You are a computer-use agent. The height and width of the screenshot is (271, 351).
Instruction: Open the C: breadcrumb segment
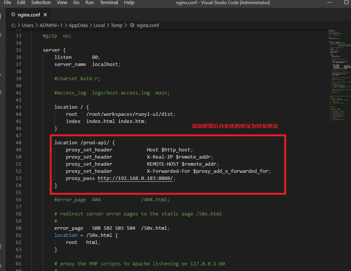coord(14,25)
